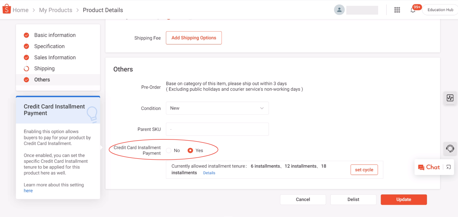
Task: Select Yes for Credit Card Installment Payment
Action: tap(190, 150)
